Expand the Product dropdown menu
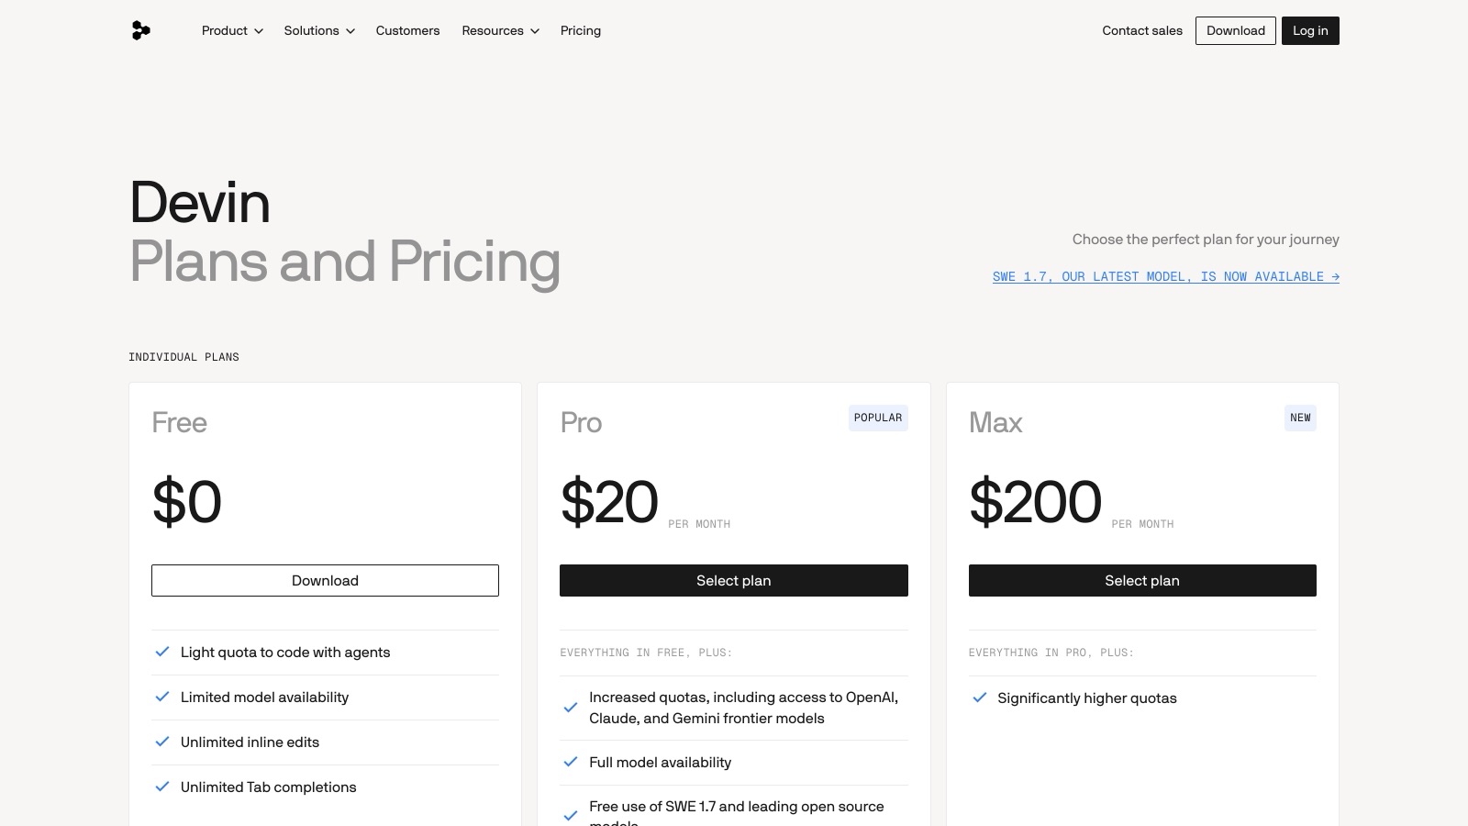This screenshot has width=1468, height=826. click(x=232, y=30)
